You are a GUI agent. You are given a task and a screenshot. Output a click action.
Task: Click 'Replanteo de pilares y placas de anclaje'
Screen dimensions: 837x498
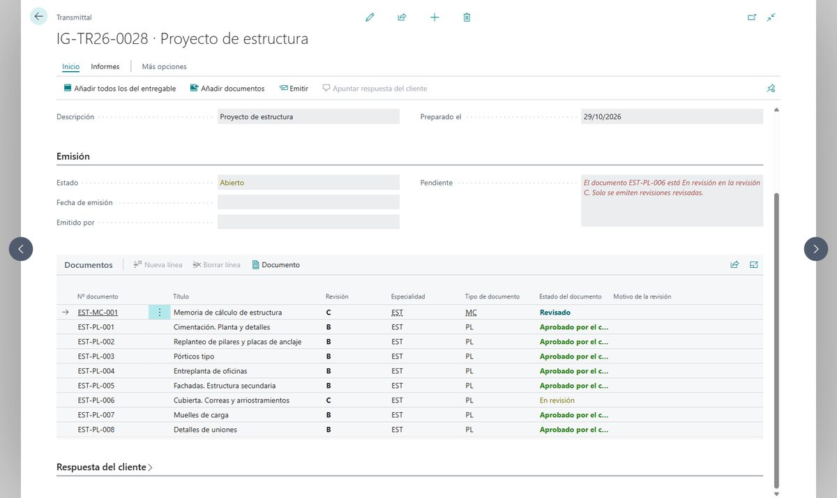[x=237, y=342]
